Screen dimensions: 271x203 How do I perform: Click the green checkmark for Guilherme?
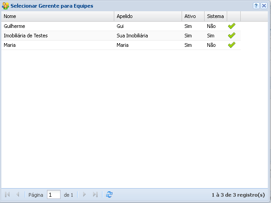(x=232, y=26)
